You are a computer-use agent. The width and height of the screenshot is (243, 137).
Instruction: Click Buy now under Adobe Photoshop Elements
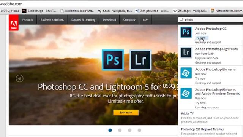click(x=200, y=74)
